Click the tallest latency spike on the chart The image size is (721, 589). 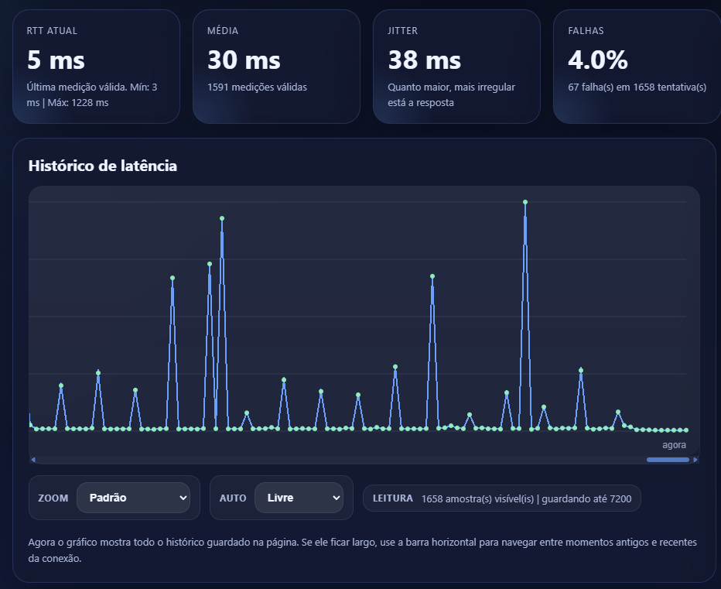525,202
